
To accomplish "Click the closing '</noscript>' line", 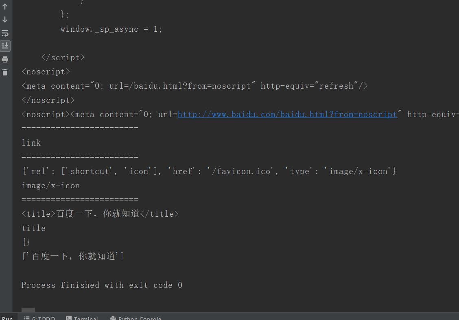I will click(48, 100).
